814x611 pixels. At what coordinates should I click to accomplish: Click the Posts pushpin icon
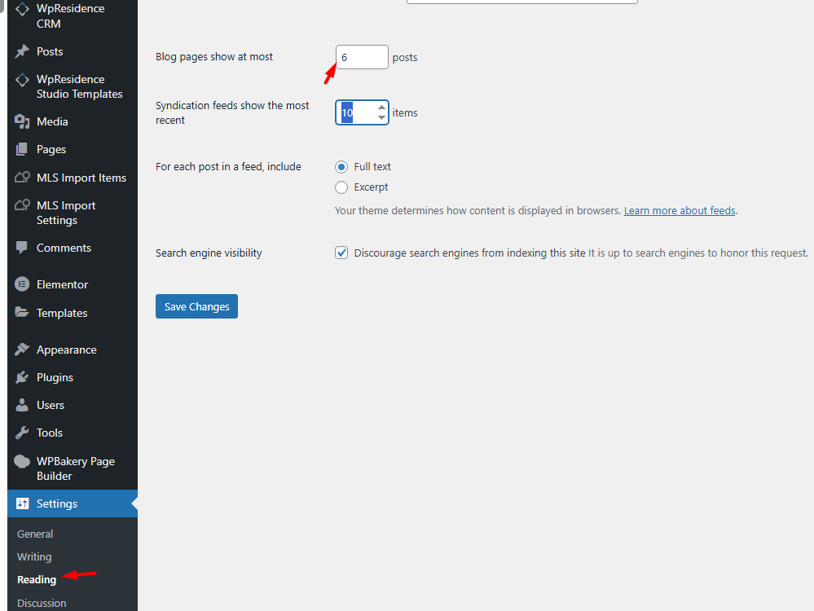pyautogui.click(x=22, y=51)
